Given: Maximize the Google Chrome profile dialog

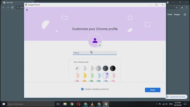Looking at the screenshot, I should 156,5.
